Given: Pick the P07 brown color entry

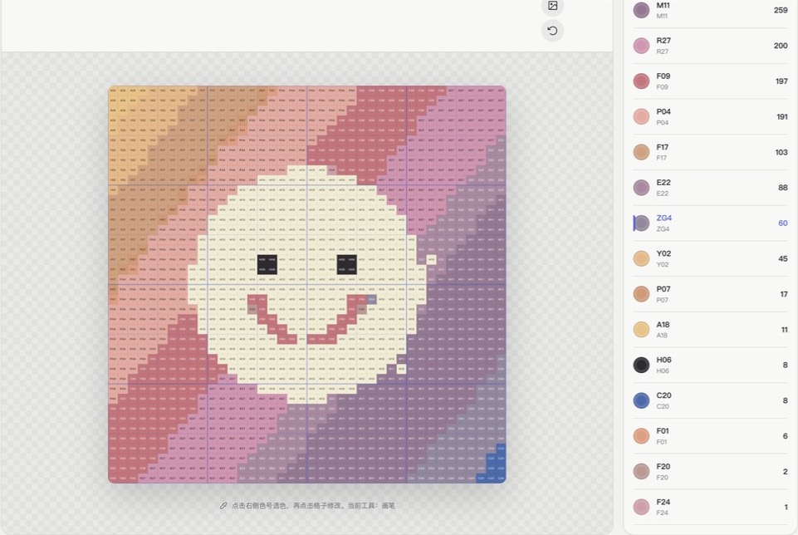Looking at the screenshot, I should click(711, 294).
